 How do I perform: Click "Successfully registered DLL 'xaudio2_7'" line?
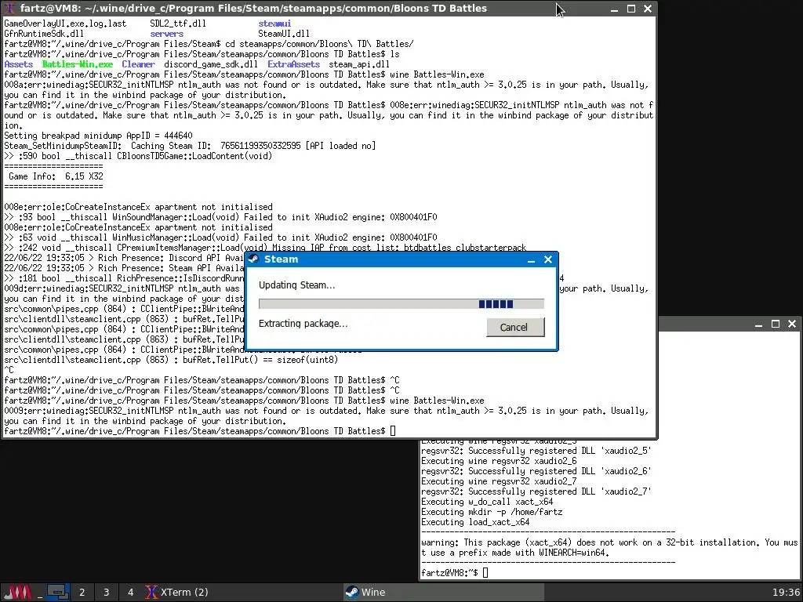pos(536,491)
